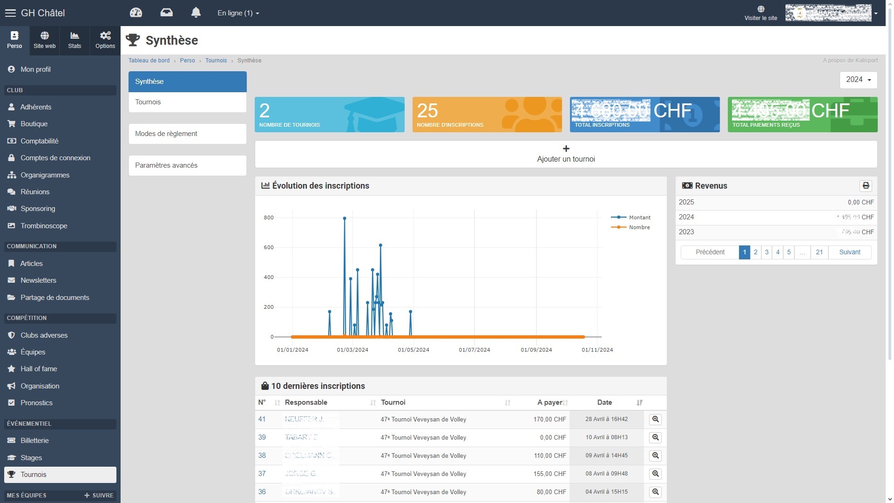The width and height of the screenshot is (894, 503).
Task: Expand the En ligne (1) dropdown
Action: (238, 13)
